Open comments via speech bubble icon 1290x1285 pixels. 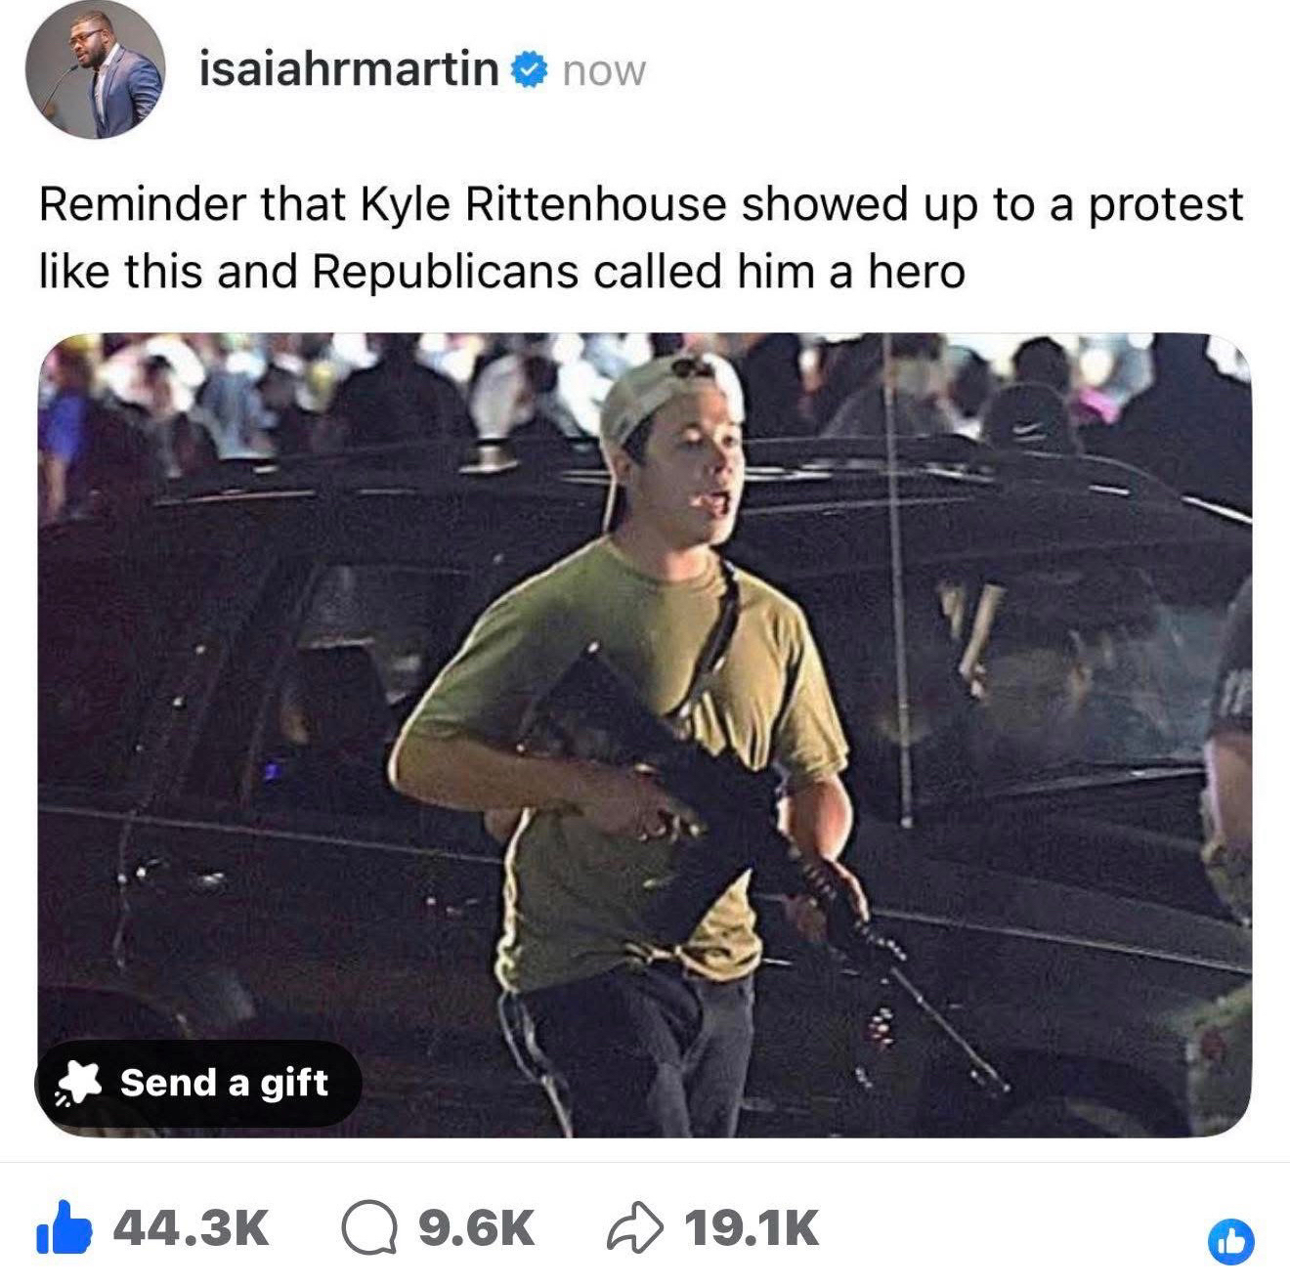click(x=369, y=1229)
